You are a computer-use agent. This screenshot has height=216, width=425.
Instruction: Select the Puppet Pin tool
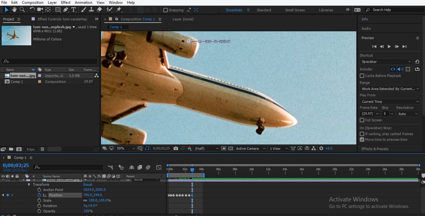[x=119, y=10]
